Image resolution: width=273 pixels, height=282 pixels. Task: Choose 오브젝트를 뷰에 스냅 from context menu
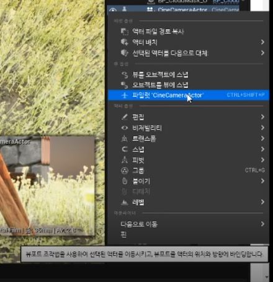pos(188,85)
